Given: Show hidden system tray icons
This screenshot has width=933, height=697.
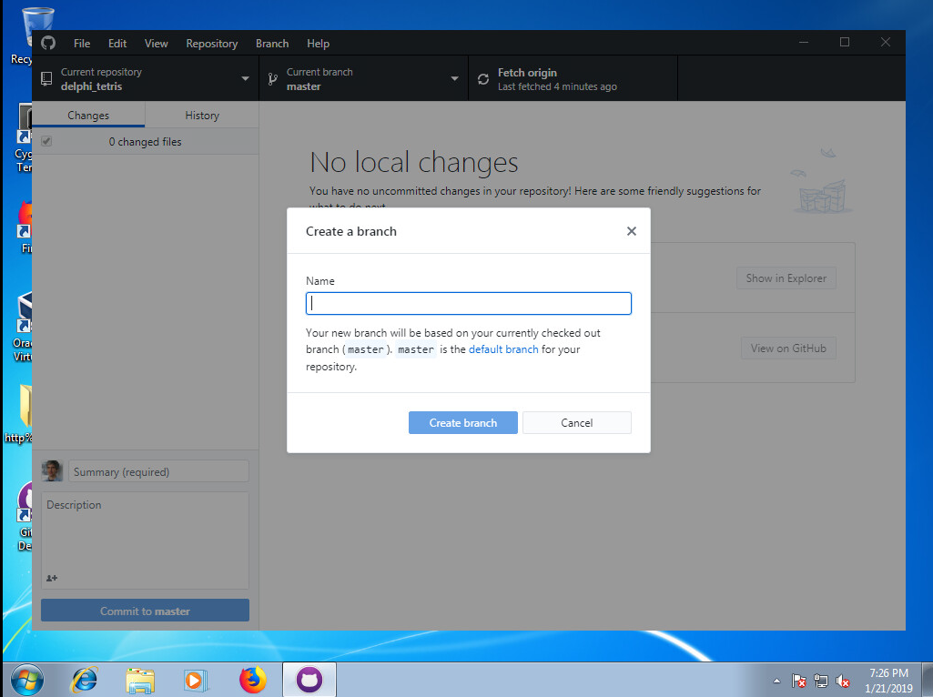Looking at the screenshot, I should click(x=776, y=681).
